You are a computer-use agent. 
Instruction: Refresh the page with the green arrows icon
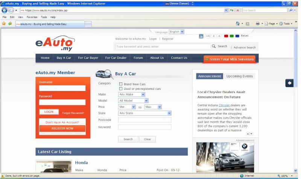point(232,10)
